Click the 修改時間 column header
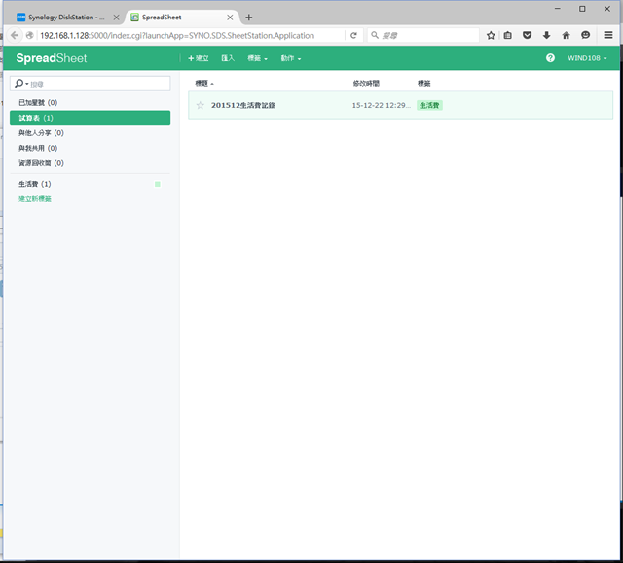This screenshot has width=623, height=563. tap(366, 83)
